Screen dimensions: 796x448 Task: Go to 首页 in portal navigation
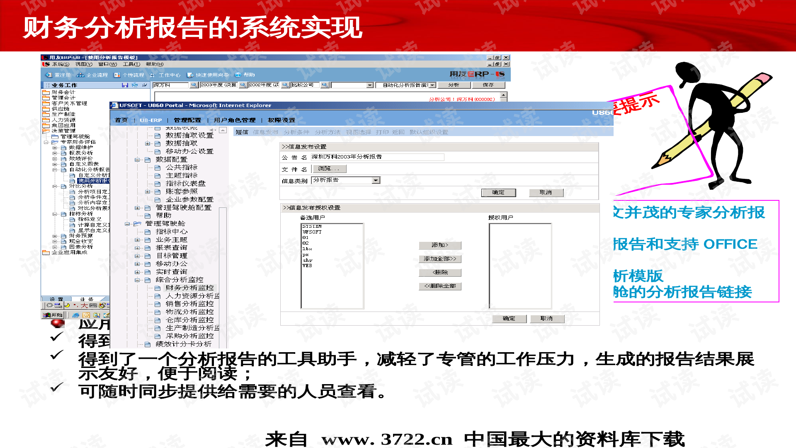121,120
